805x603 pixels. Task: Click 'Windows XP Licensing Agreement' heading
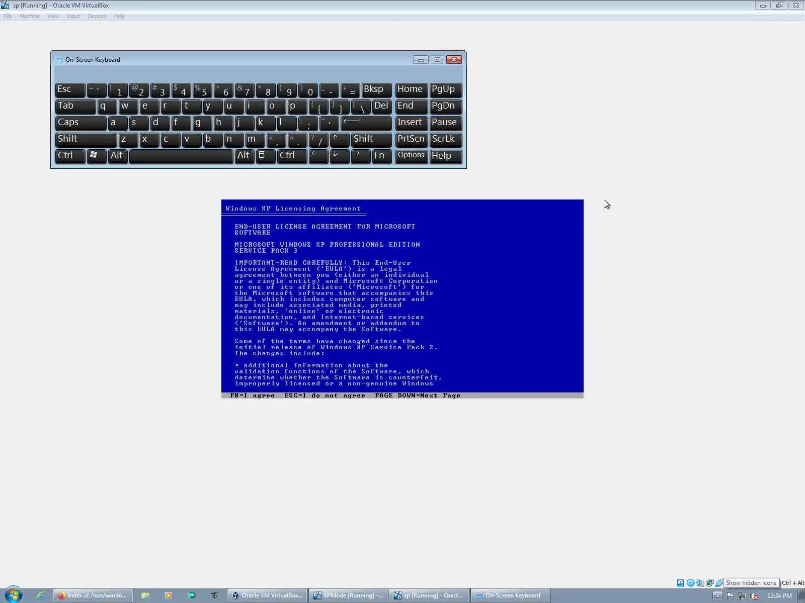pos(293,209)
